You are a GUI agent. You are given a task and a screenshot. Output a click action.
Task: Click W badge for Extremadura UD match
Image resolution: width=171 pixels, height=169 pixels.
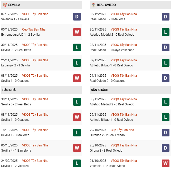[77, 32]
